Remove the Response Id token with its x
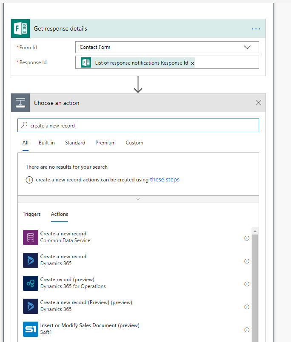 [x=192, y=63]
